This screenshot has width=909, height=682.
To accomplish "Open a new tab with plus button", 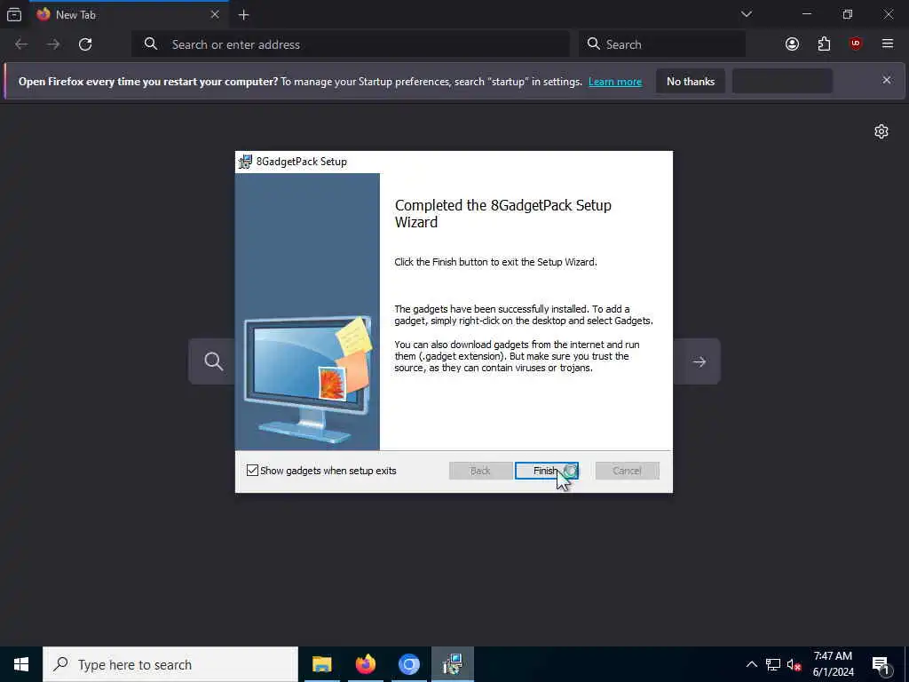I will [243, 15].
